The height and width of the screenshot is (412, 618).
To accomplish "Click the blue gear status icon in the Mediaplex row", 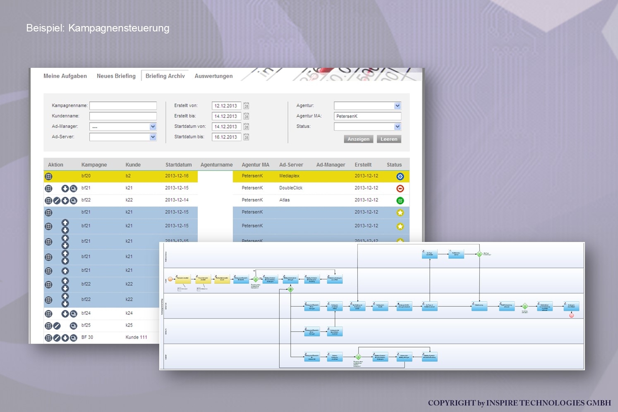I will coord(400,177).
